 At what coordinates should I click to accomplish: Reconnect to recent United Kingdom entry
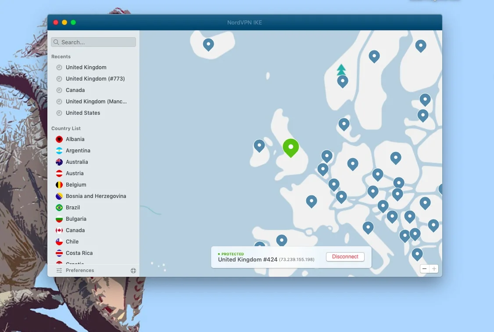tap(86, 67)
